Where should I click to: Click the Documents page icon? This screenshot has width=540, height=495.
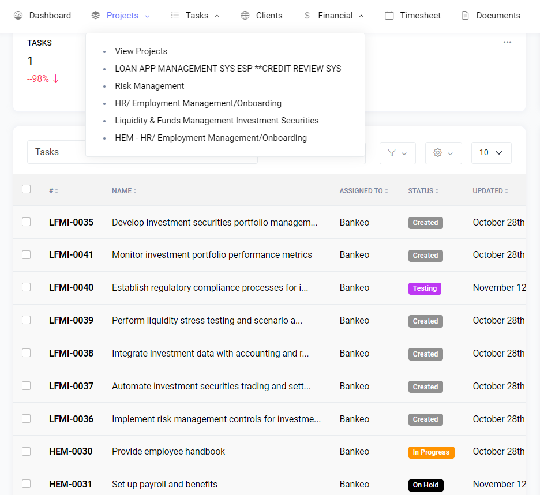[465, 15]
